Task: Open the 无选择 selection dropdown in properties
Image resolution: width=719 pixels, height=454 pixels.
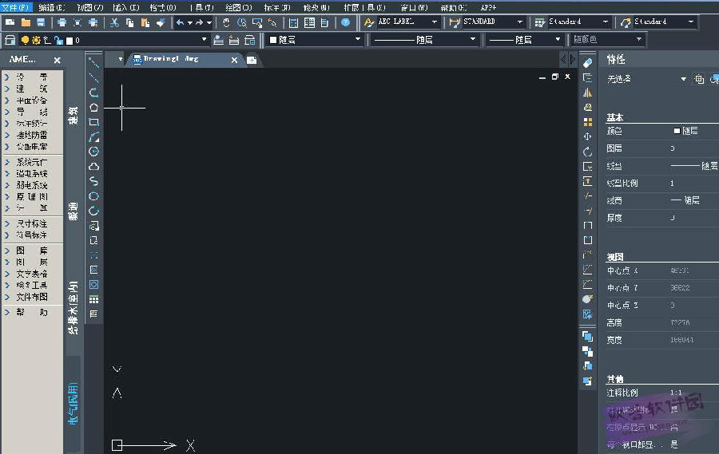Action: pyautogui.click(x=646, y=79)
